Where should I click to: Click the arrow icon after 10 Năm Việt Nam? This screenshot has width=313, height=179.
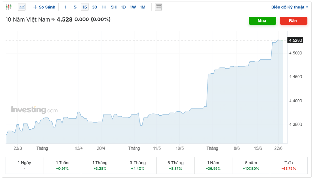point(53,19)
